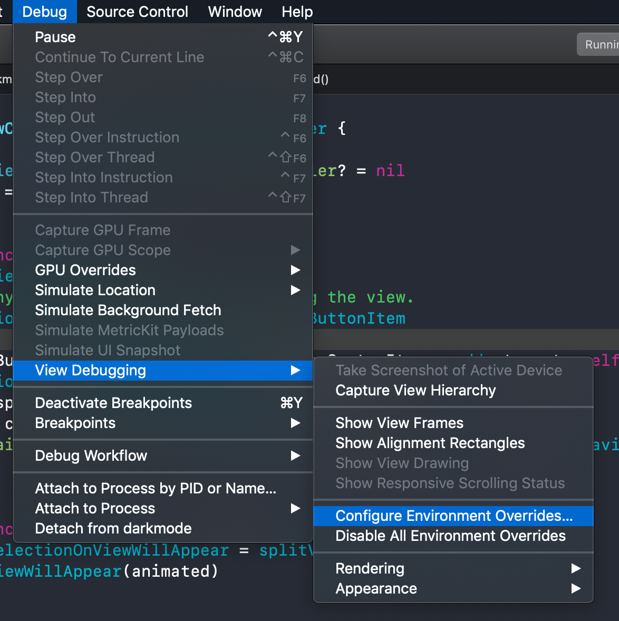The height and width of the screenshot is (621, 619).
Task: Toggle Show View Frames
Action: 399,423
